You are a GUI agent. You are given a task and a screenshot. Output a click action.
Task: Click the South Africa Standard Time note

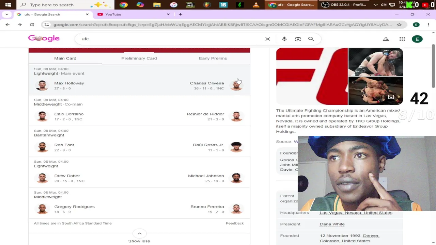73,223
